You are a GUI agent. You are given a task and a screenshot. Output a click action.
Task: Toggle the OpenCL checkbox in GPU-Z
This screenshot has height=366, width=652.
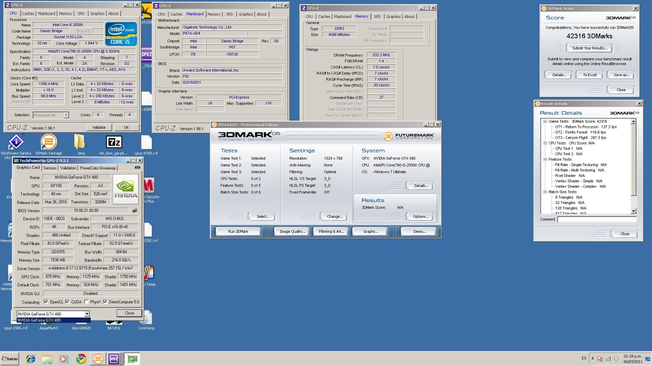[46, 302]
